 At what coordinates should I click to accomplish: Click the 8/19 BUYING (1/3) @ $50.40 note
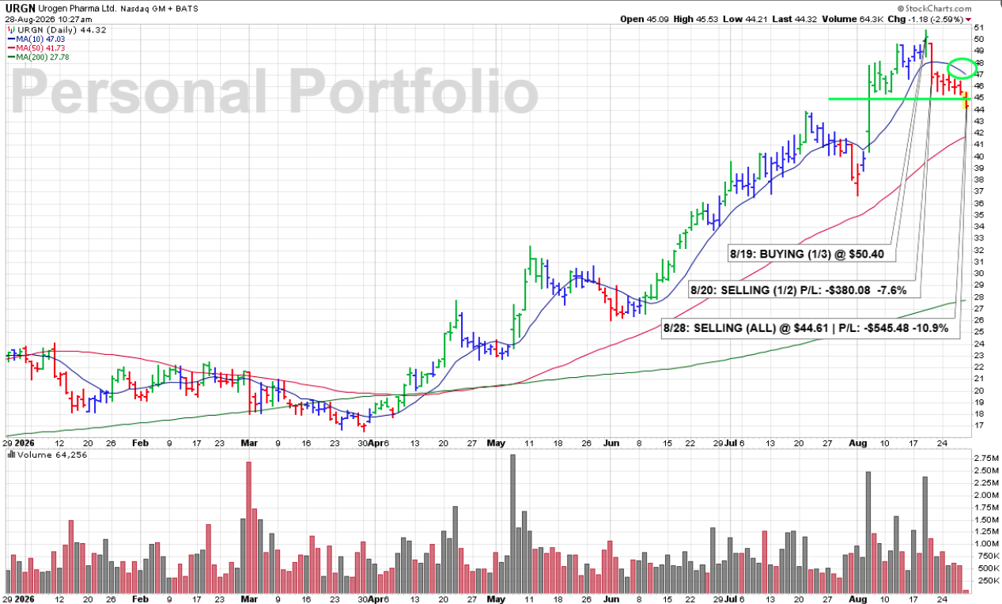click(x=810, y=254)
